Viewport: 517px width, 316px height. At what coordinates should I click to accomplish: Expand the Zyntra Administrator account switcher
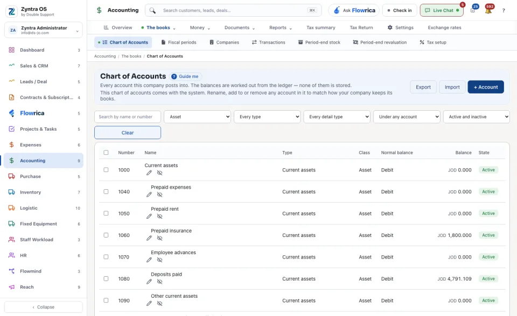[44, 30]
